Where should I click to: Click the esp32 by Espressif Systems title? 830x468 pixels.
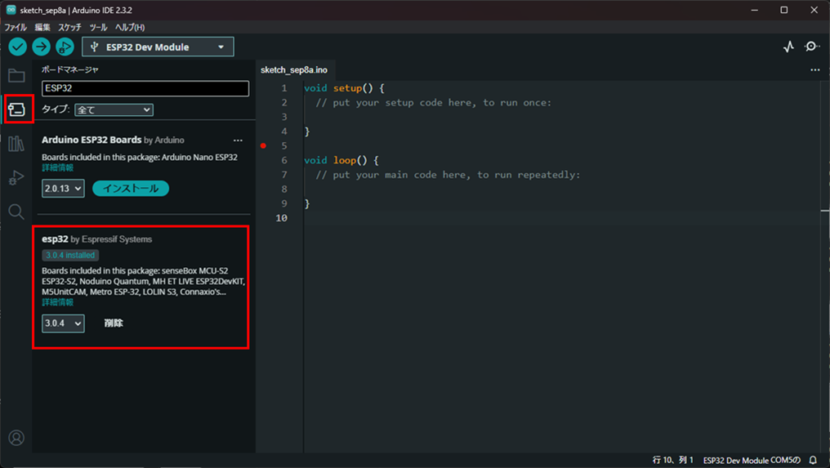tap(97, 239)
